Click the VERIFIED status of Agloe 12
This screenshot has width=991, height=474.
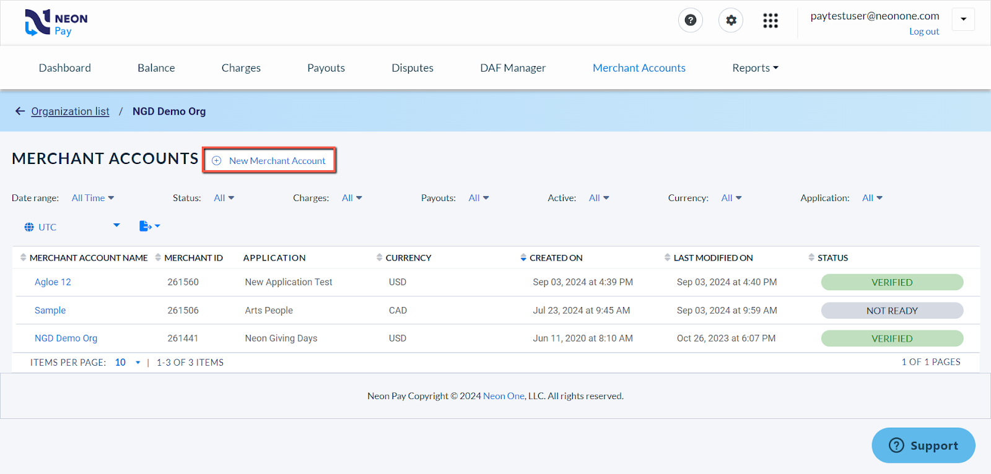pyautogui.click(x=892, y=282)
